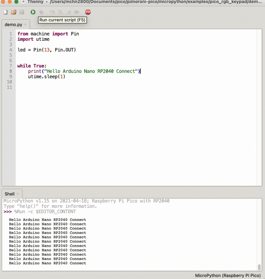Create a new file with toolbar icon
The image size is (265, 279).
tap(5, 12)
